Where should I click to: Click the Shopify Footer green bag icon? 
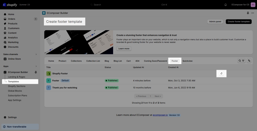click(48, 73)
